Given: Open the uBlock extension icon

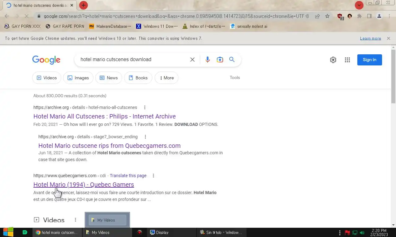Looking at the screenshot, I should click(340, 17).
